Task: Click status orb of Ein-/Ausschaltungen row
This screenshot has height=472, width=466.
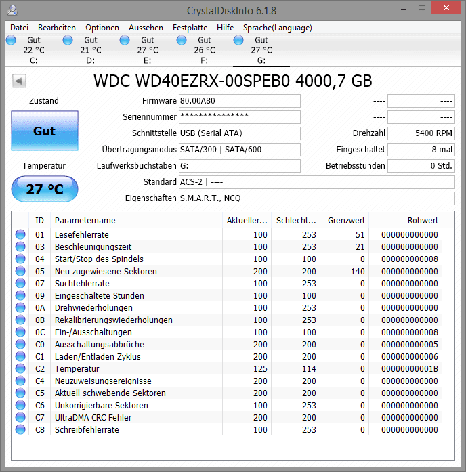Action: click(20, 332)
